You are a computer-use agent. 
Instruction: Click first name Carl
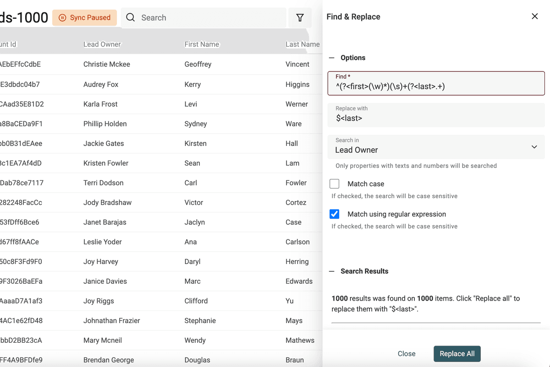[x=191, y=183]
